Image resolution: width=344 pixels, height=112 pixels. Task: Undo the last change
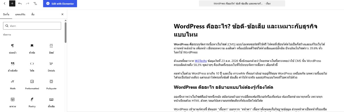click(x=20, y=4)
